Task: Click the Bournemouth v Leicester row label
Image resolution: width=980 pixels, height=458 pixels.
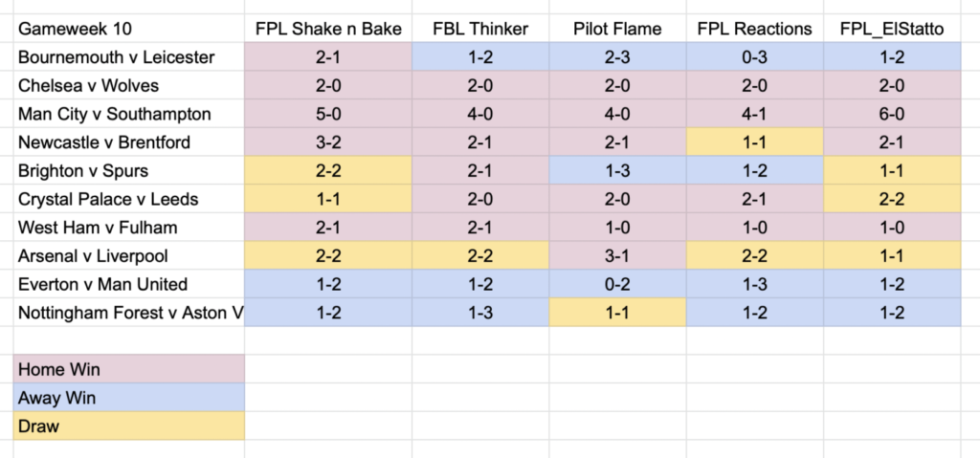Action: pos(129,56)
